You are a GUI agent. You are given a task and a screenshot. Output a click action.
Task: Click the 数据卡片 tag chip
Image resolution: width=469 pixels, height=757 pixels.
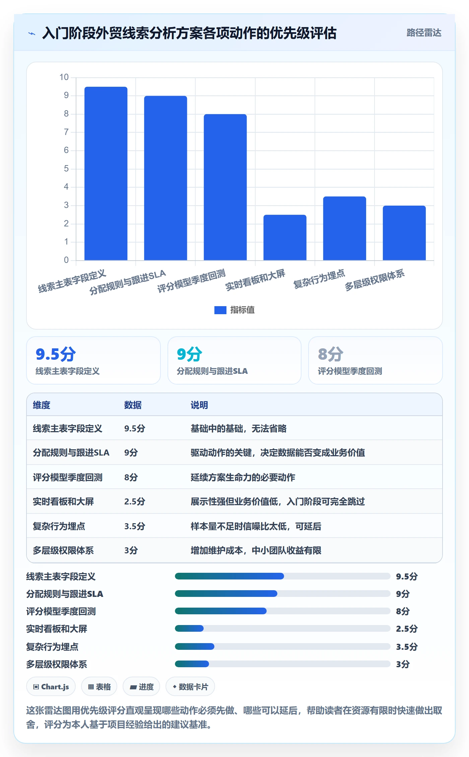[190, 686]
